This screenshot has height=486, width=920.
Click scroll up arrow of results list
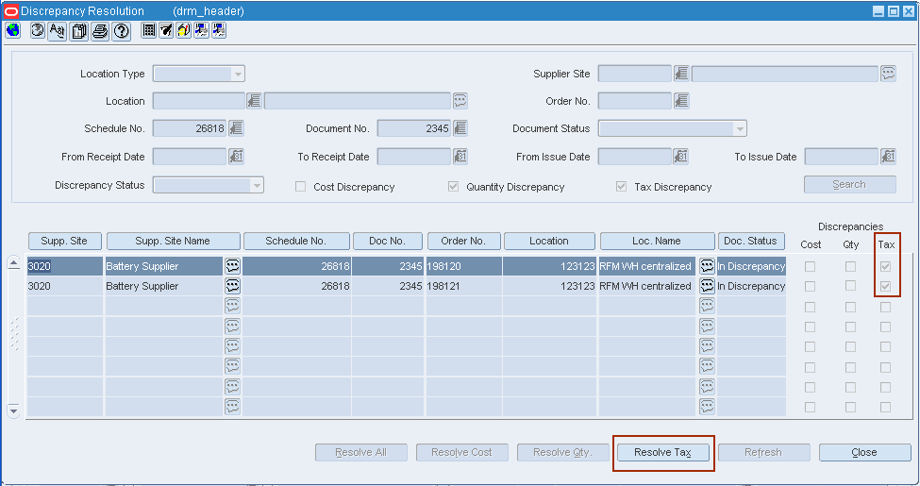(13, 263)
